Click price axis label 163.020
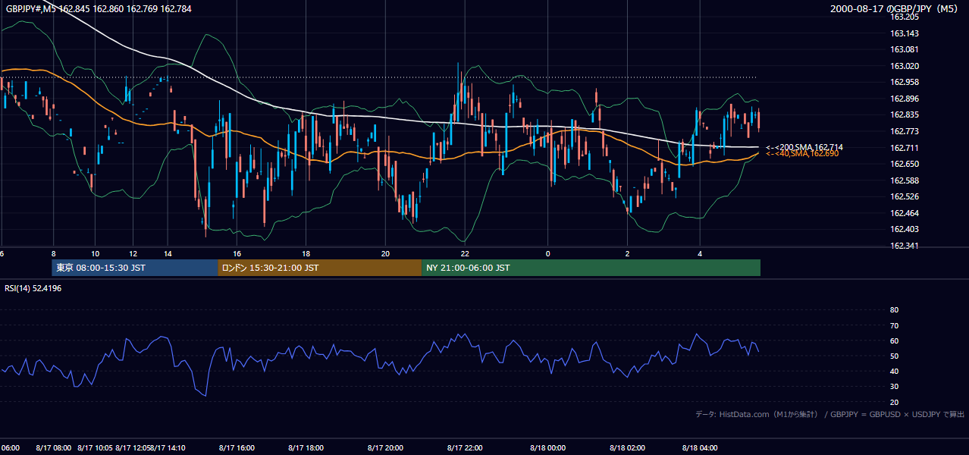The width and height of the screenshot is (969, 455). pyautogui.click(x=904, y=66)
